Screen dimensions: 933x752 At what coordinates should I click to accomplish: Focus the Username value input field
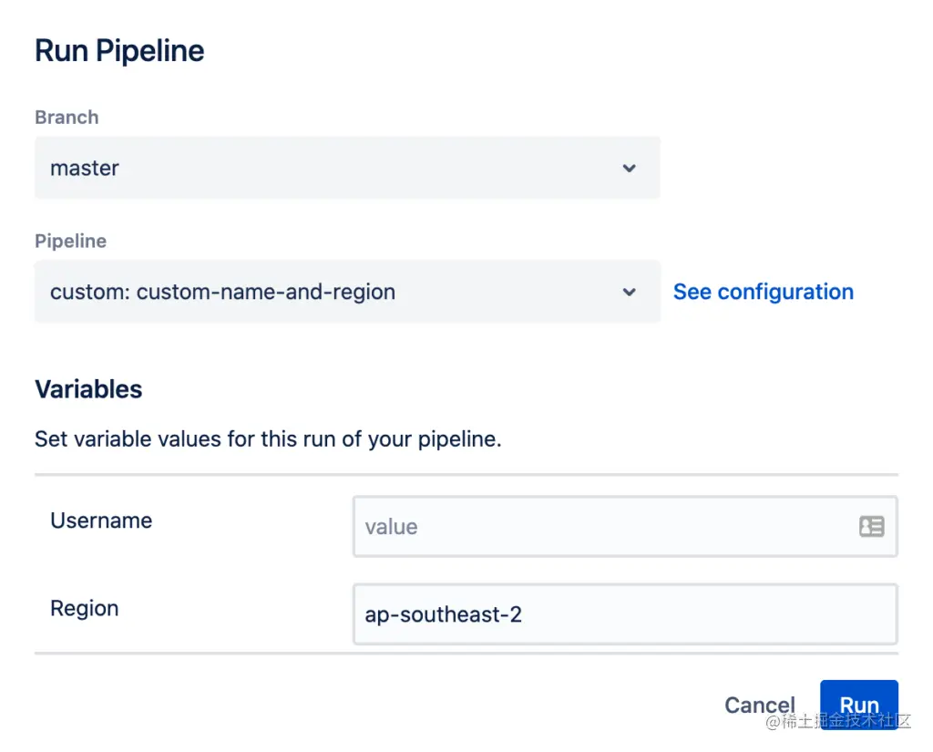(601, 526)
